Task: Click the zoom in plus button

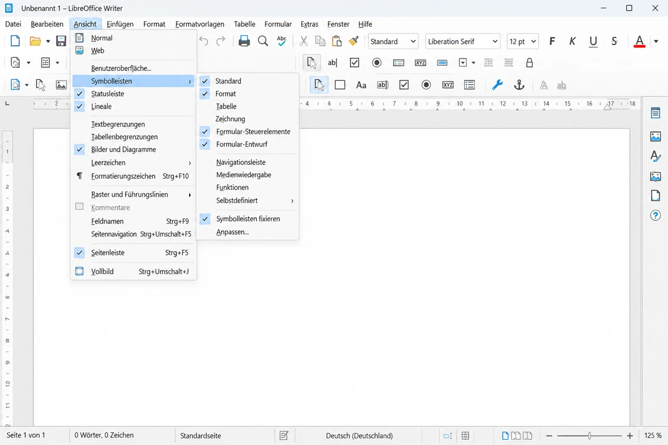Action: [630, 436]
